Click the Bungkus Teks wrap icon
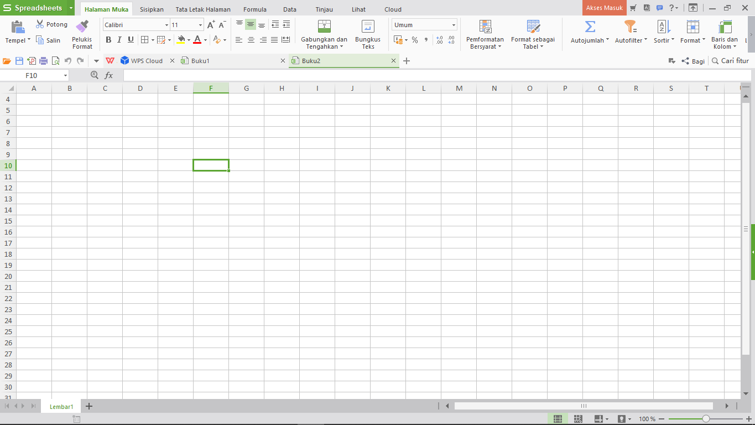The image size is (755, 425). point(368,26)
